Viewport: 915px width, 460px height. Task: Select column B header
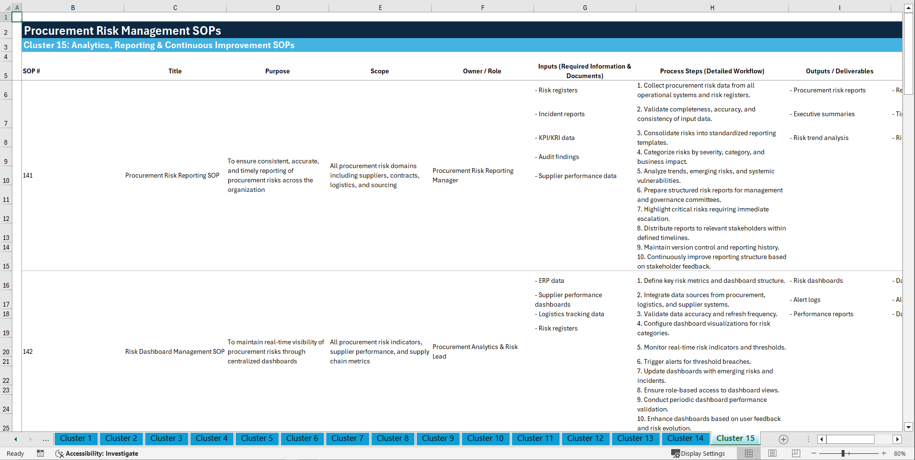pyautogui.click(x=73, y=8)
